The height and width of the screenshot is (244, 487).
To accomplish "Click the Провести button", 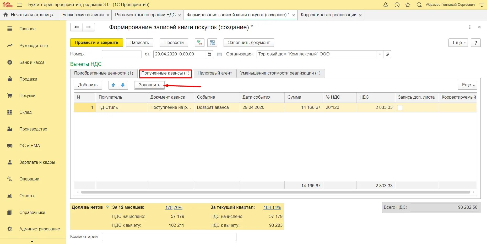I will pyautogui.click(x=174, y=43).
